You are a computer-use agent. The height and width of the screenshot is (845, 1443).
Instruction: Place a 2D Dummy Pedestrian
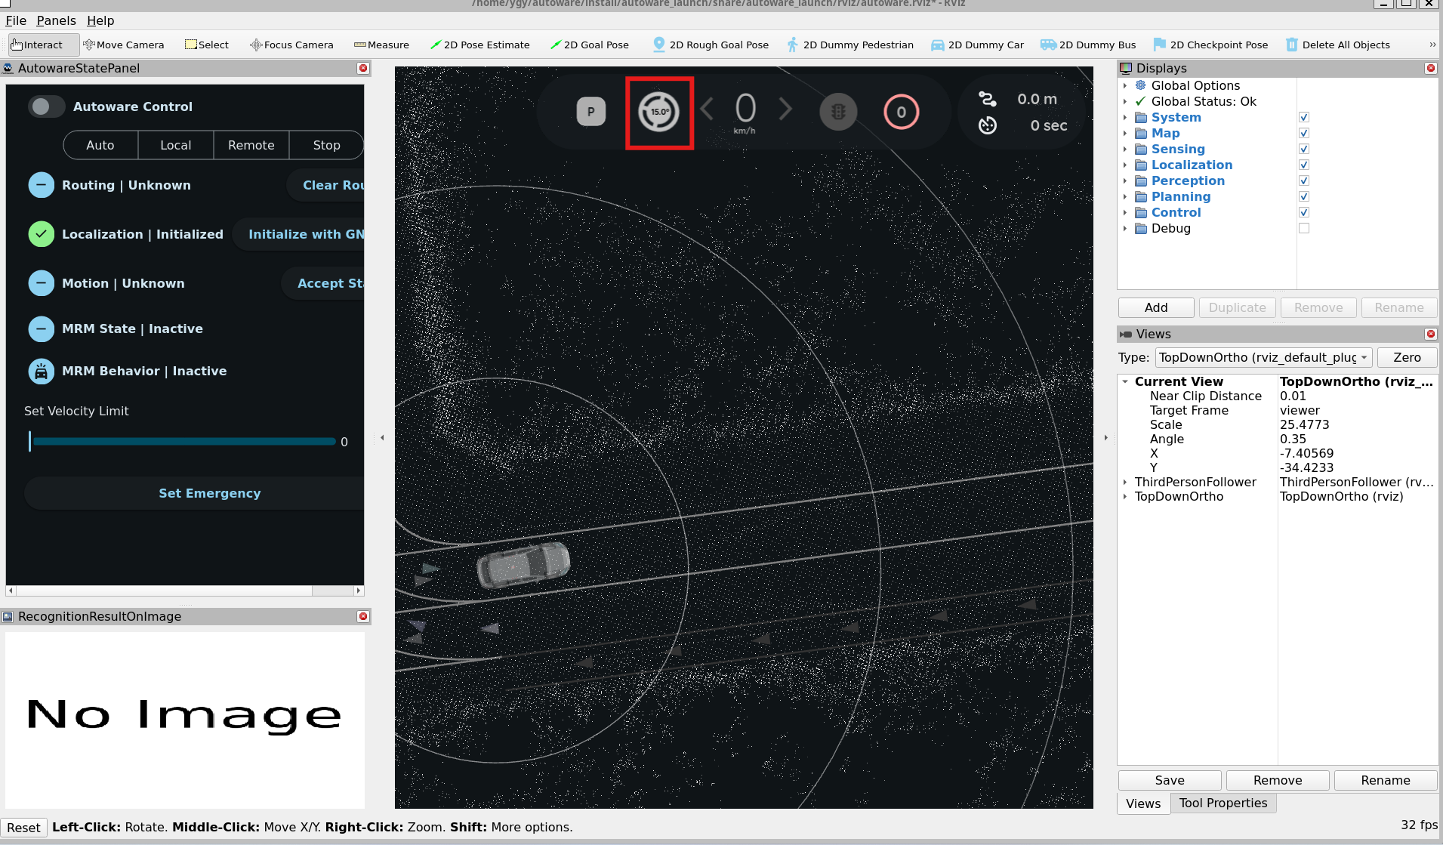point(849,45)
